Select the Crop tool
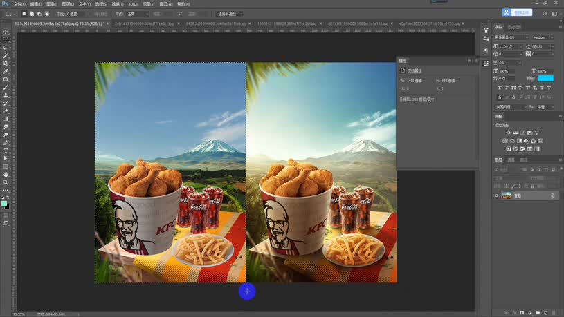The height and width of the screenshot is (317, 564). pos(6,63)
